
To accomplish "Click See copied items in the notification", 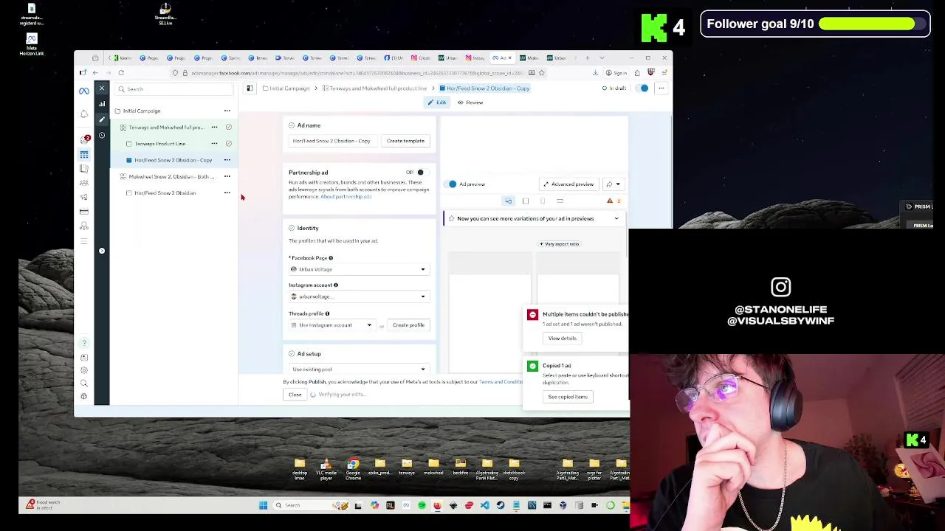I will click(568, 397).
